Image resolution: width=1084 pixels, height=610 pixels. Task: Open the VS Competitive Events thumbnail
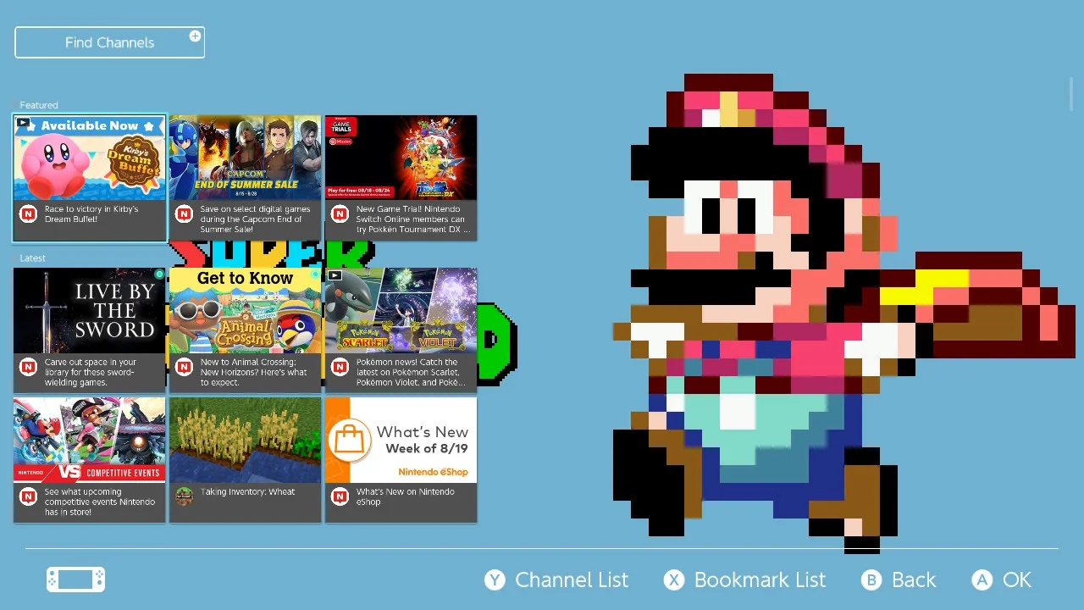(90, 440)
